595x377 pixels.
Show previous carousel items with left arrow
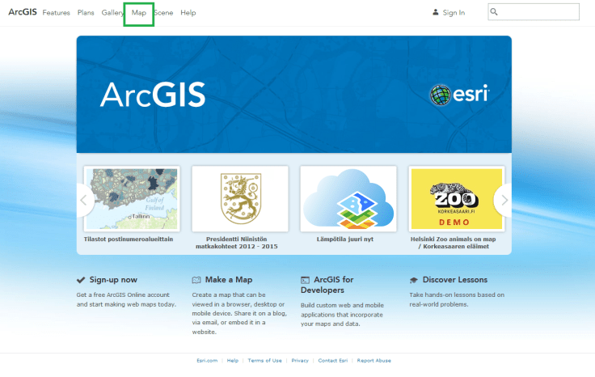coord(85,198)
